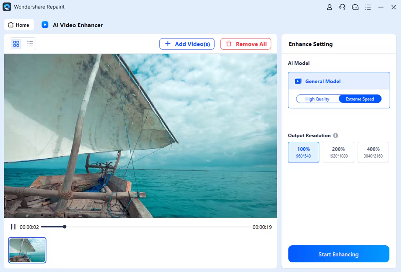Select 200% 1920*1080 output resolution
The width and height of the screenshot is (401, 272).
coord(338,152)
